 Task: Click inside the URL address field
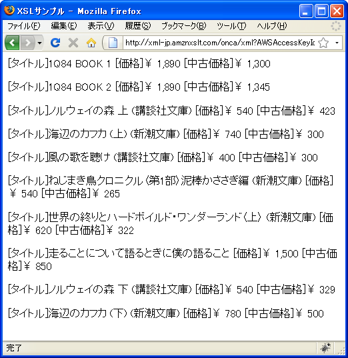click(x=220, y=43)
